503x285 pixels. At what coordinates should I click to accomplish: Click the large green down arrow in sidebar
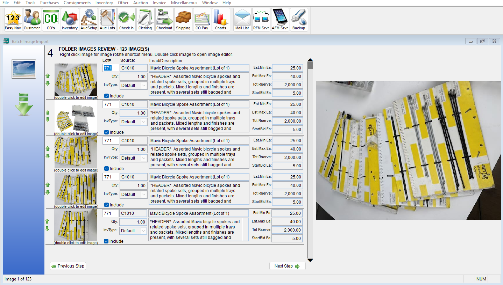pos(24,104)
